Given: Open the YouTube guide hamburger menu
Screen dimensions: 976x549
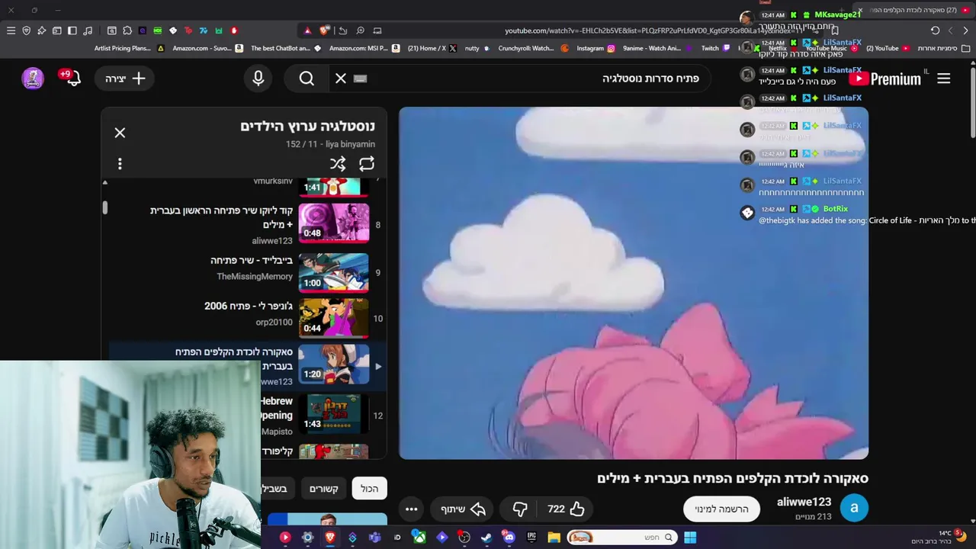Looking at the screenshot, I should click(x=944, y=79).
